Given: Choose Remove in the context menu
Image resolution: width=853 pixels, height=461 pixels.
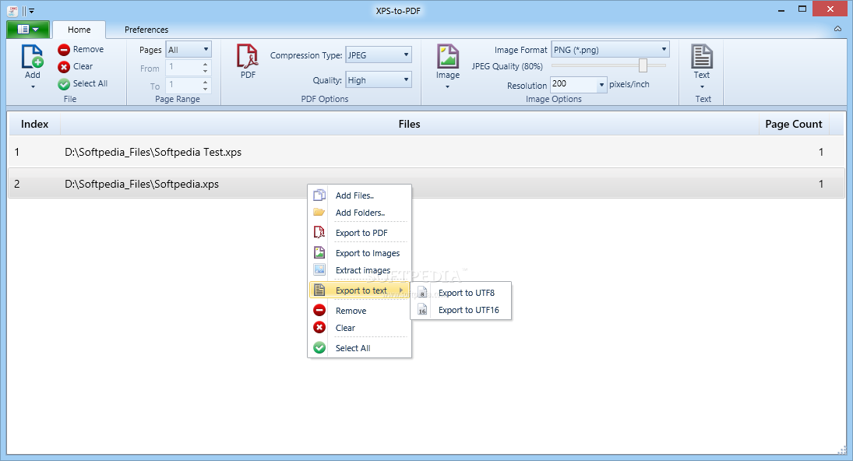Looking at the screenshot, I should coord(360,311).
